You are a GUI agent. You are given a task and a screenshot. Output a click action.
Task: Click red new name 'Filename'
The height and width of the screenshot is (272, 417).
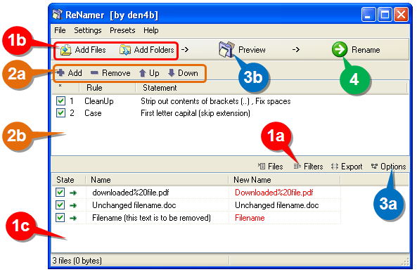coord(250,218)
